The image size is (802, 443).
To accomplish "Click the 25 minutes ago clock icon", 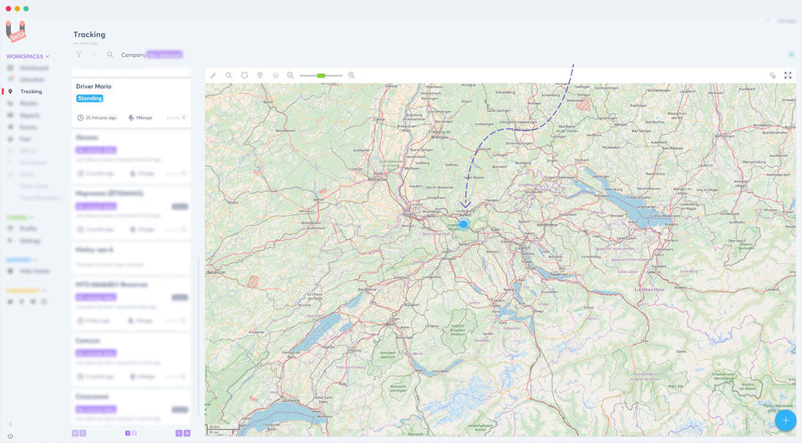I will [x=80, y=118].
